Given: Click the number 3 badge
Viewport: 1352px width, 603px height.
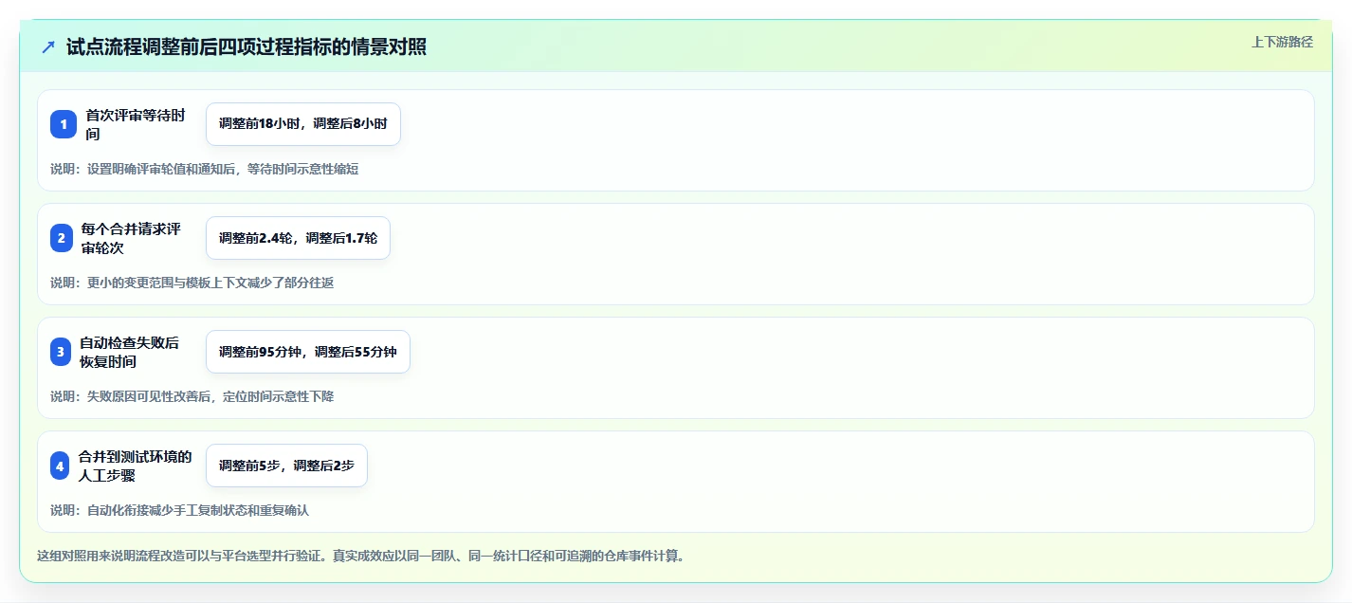Looking at the screenshot, I should pos(61,352).
